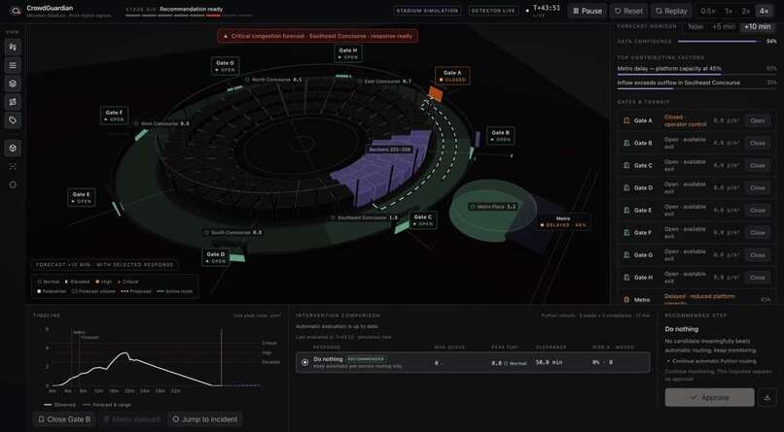Click the CrowdGuardian logo icon
The width and height of the screenshot is (784, 432).
[16, 11]
